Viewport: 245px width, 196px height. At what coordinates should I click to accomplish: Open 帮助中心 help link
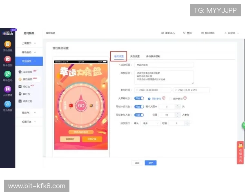click(x=168, y=33)
